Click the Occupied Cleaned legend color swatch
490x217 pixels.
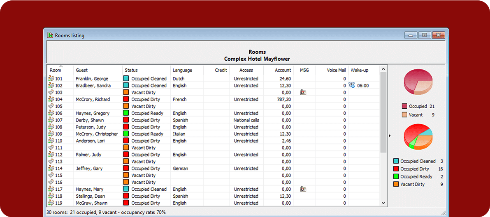[x=396, y=161]
